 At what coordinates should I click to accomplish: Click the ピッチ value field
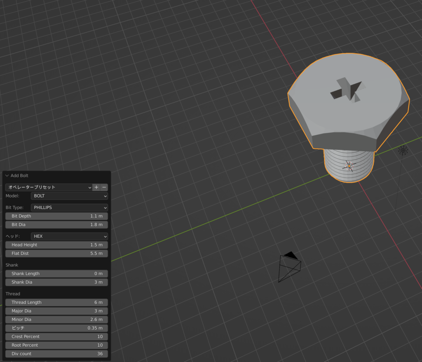(x=57, y=328)
